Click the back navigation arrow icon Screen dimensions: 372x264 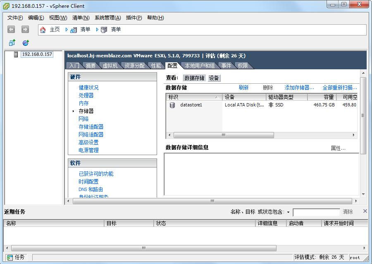(x=11, y=29)
